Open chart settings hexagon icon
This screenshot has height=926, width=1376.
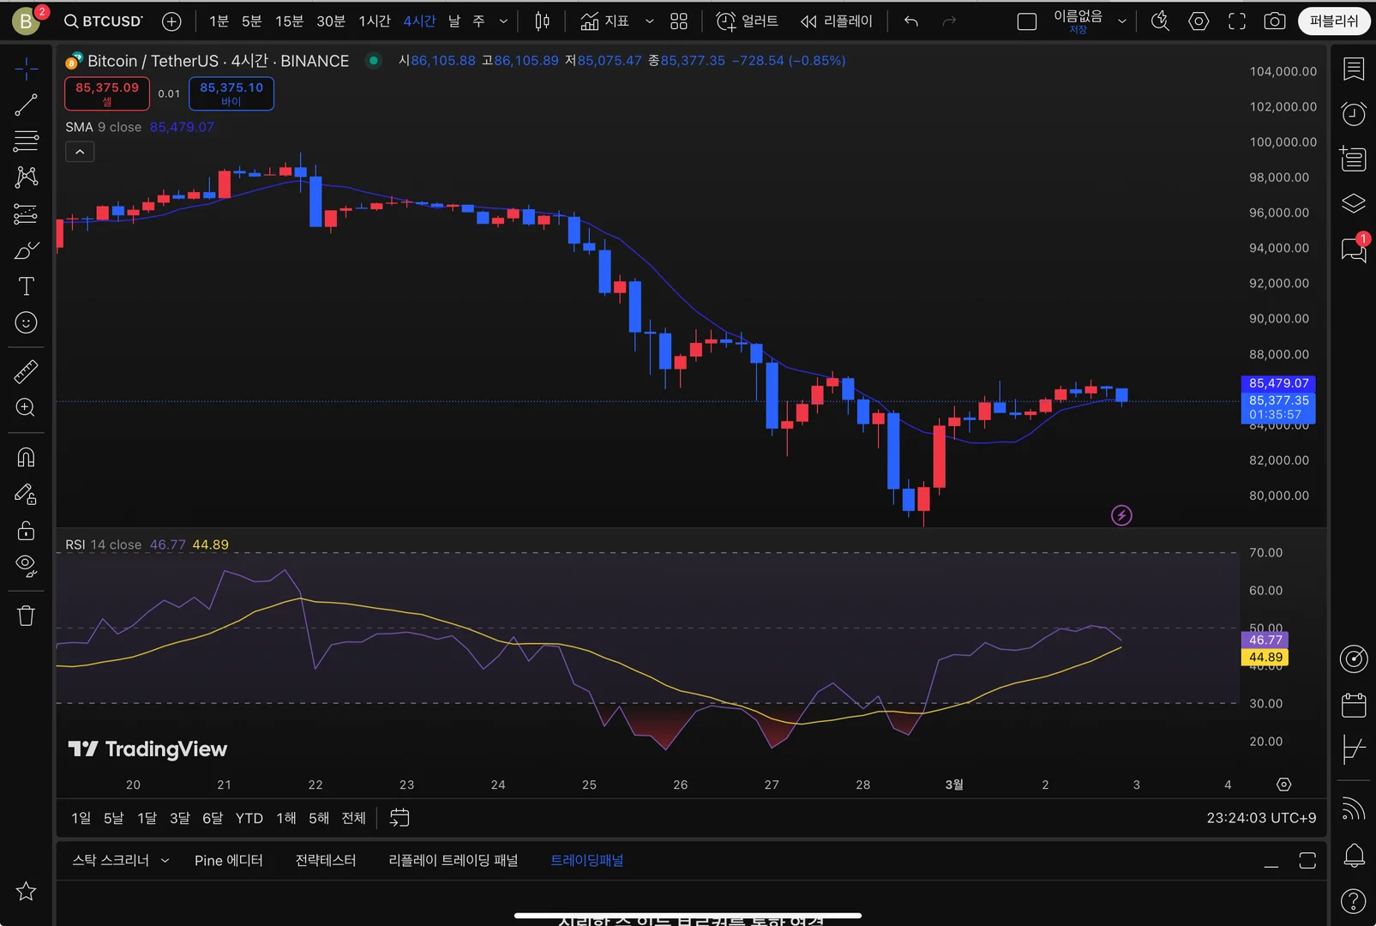click(1199, 21)
